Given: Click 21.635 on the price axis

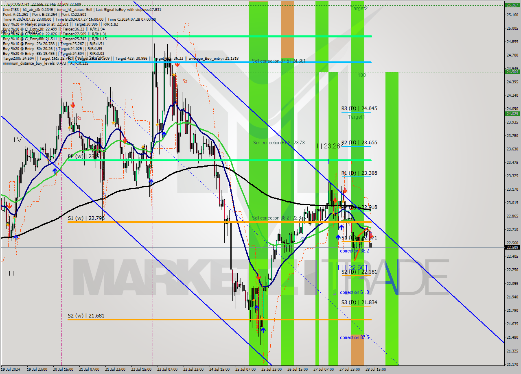Looking at the screenshot, I should click(512, 324).
